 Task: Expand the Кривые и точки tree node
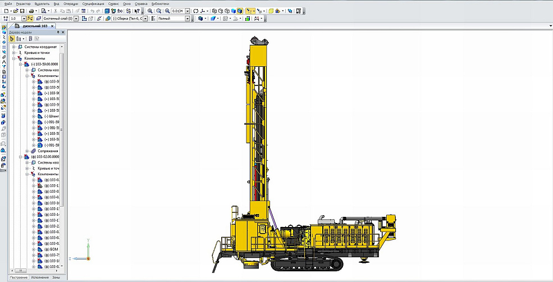click(x=13, y=53)
